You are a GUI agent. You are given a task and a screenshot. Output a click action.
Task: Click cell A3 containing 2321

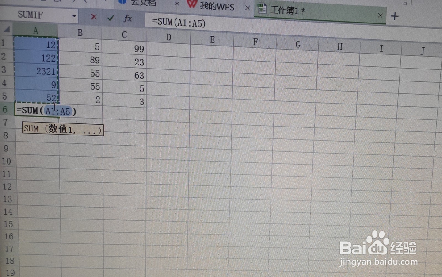[x=36, y=70]
